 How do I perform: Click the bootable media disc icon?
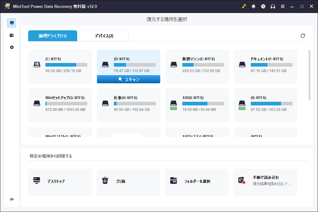(263, 6)
